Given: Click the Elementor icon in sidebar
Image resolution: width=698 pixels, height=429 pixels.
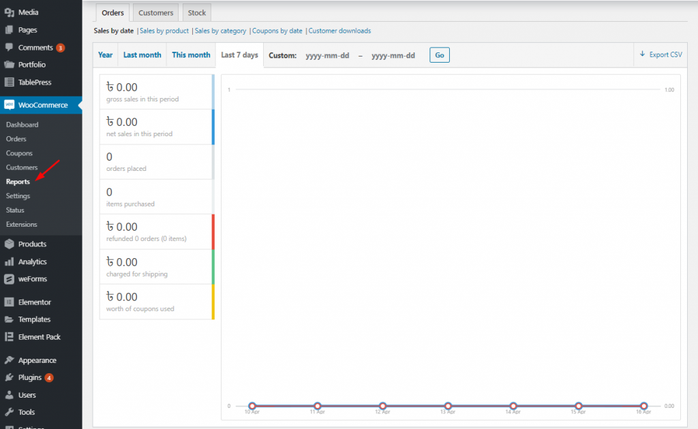Looking at the screenshot, I should pos(10,302).
